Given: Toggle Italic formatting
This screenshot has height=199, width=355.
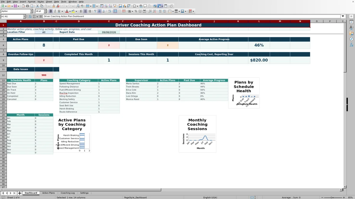Looking at the screenshot, I should pyautogui.click(x=55, y=11).
